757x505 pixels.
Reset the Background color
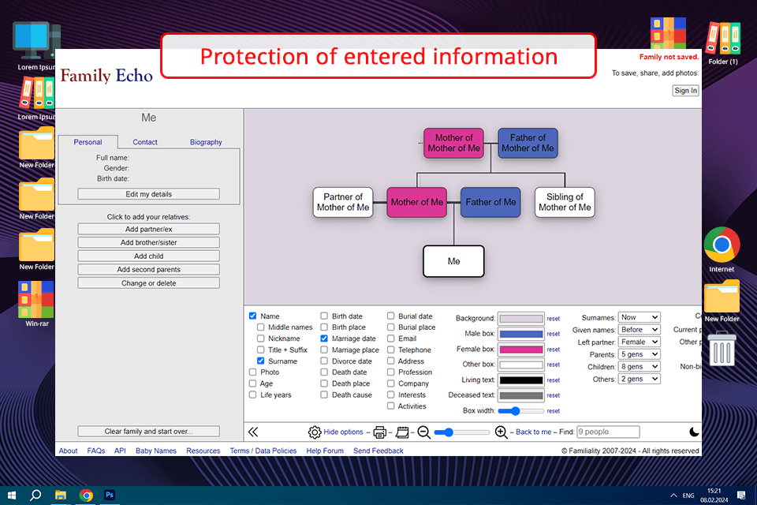[554, 319]
